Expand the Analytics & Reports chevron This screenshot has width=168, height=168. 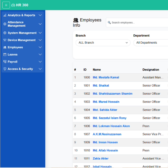pyautogui.click(x=40, y=15)
